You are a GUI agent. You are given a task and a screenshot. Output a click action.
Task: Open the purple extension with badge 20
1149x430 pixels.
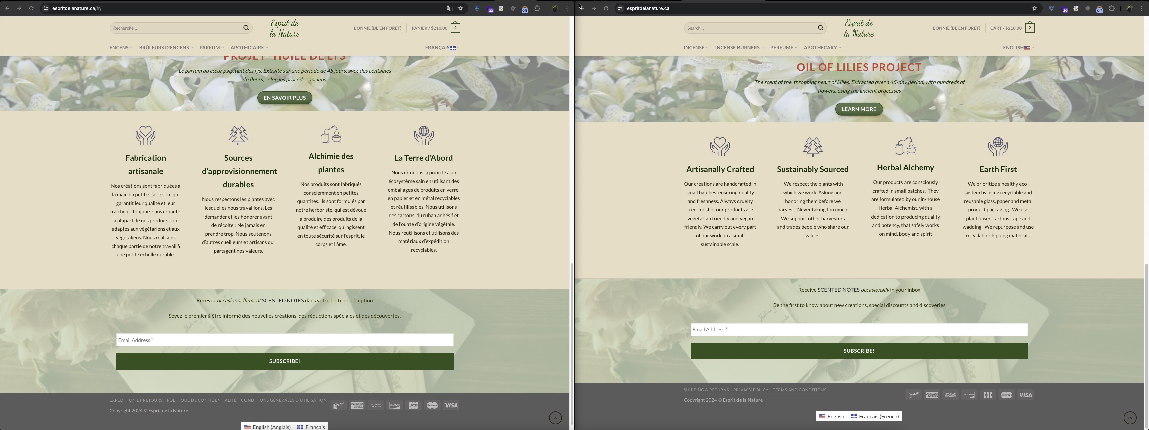(x=1064, y=9)
